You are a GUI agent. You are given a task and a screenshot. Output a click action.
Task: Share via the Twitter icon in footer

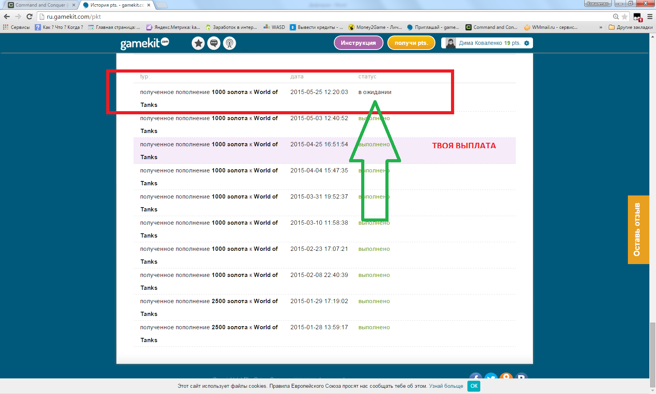click(x=491, y=376)
